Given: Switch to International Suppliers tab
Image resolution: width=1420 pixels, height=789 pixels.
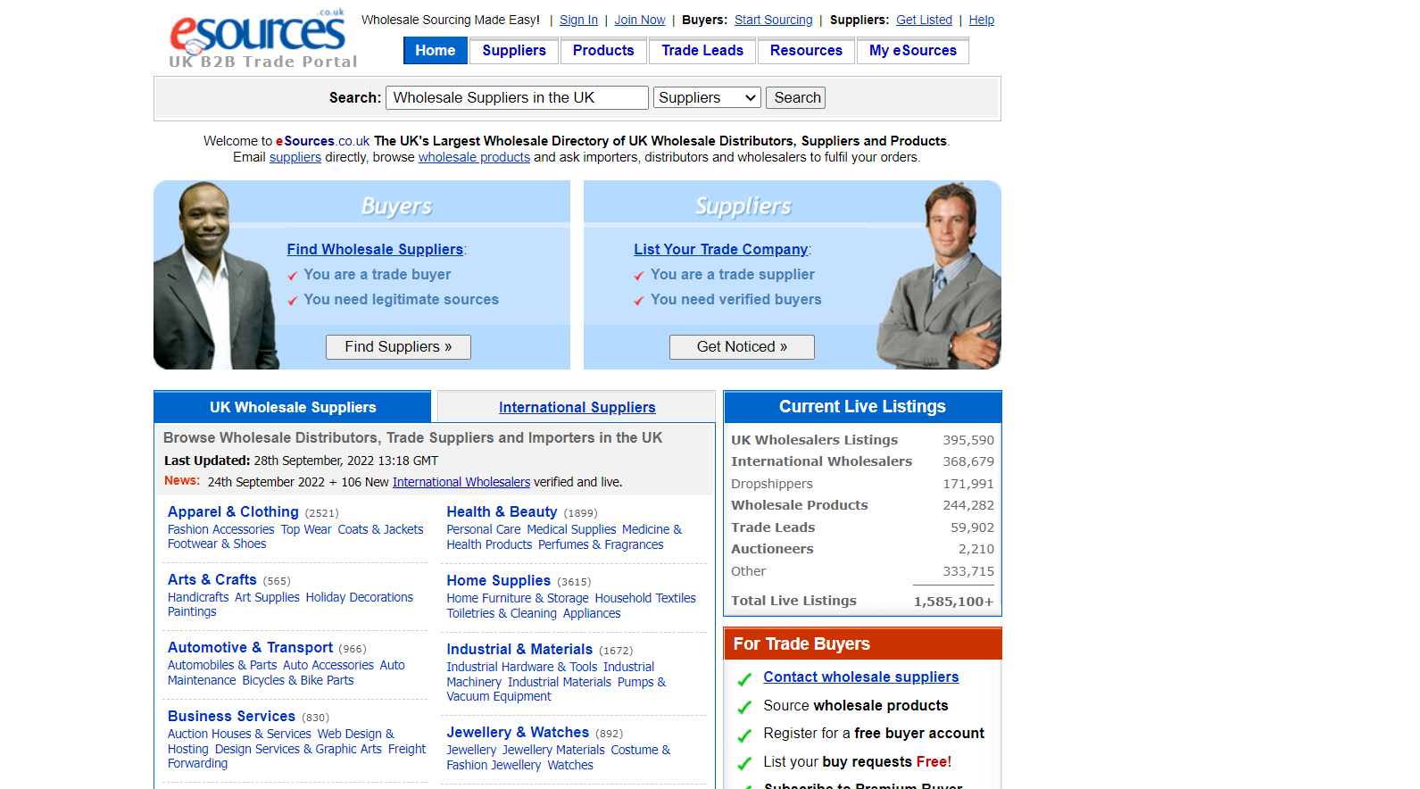Looking at the screenshot, I should [577, 407].
